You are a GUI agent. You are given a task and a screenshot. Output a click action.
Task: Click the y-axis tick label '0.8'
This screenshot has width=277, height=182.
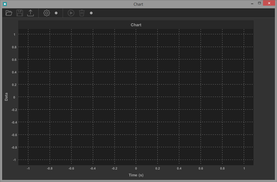[14, 47]
